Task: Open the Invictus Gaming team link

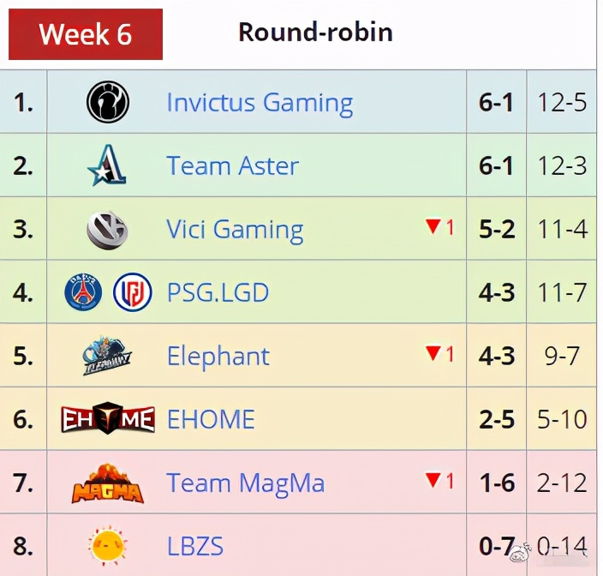Action: [x=260, y=103]
